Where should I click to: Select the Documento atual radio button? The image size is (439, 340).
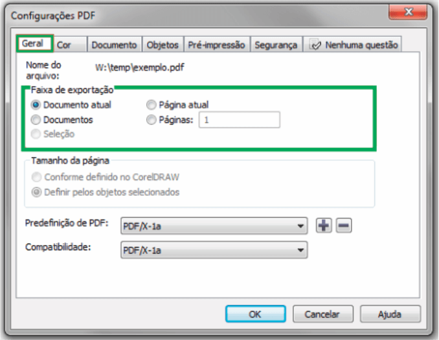36,105
